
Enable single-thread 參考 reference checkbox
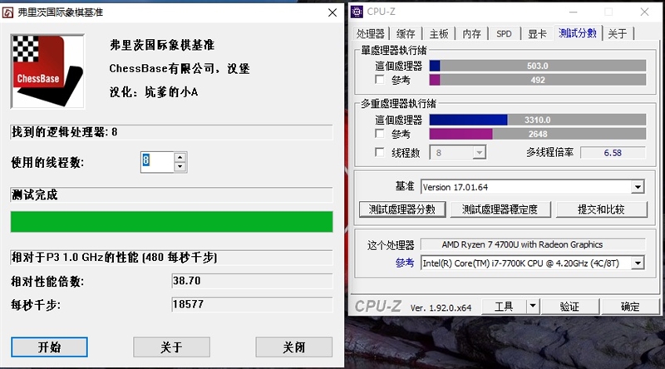click(380, 79)
